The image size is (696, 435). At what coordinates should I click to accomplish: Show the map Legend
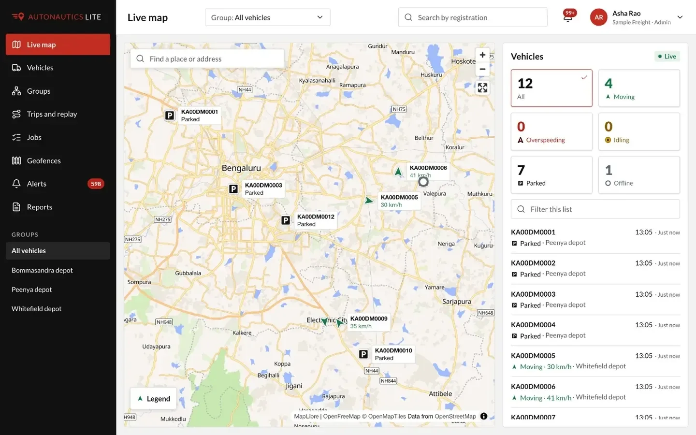click(x=153, y=399)
